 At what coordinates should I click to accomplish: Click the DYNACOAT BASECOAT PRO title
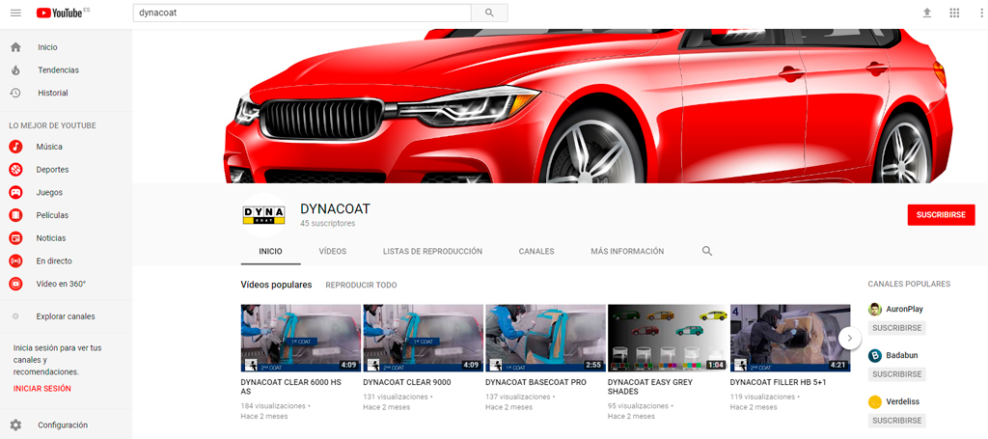(536, 382)
